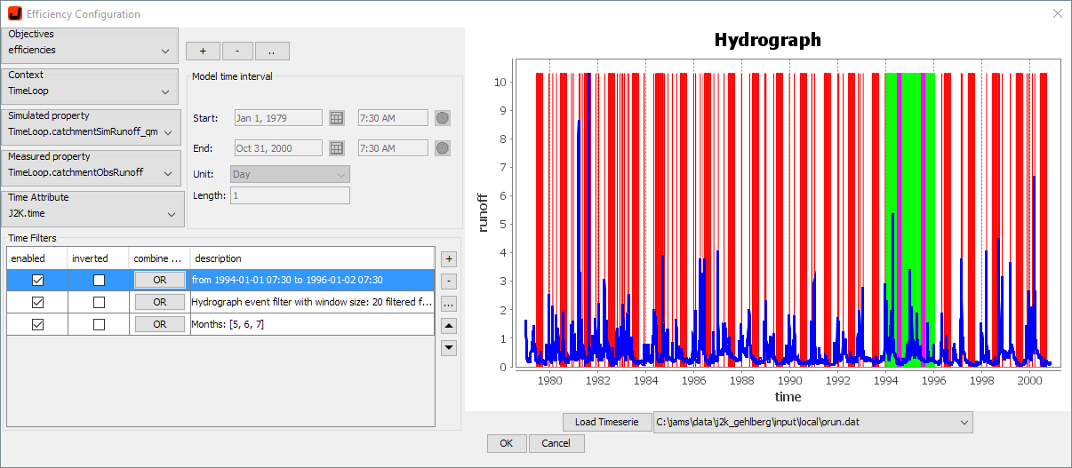Click the Start time field 7:30 AM
Screen dimensions: 1072x468
click(x=393, y=118)
